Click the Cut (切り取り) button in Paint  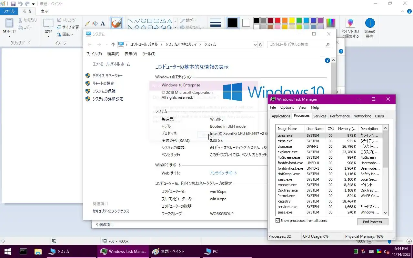[x=28, y=20]
